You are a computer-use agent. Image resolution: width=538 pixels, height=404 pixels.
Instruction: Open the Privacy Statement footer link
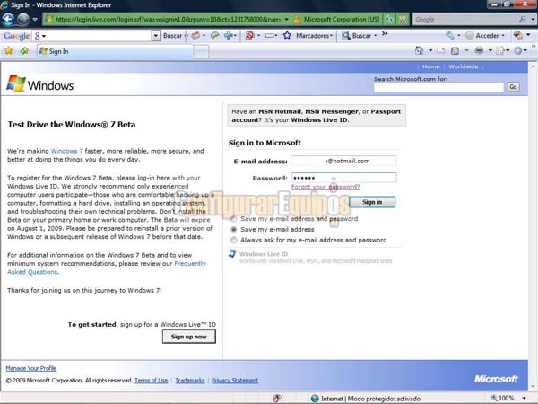tap(235, 381)
